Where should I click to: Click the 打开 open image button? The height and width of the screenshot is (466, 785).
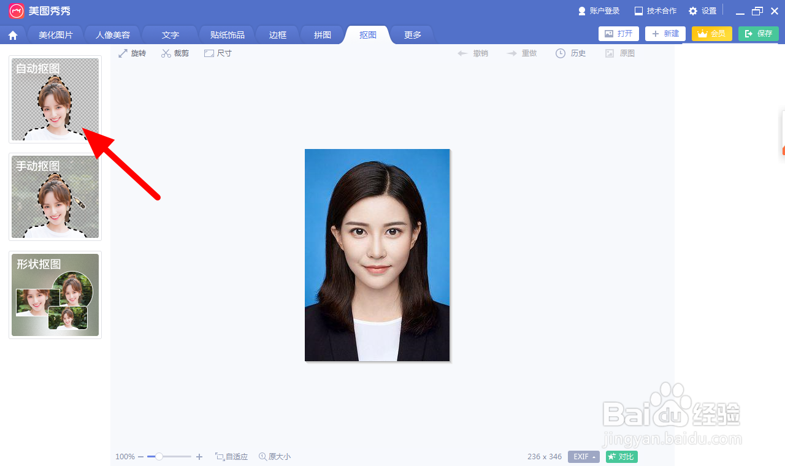(x=619, y=34)
